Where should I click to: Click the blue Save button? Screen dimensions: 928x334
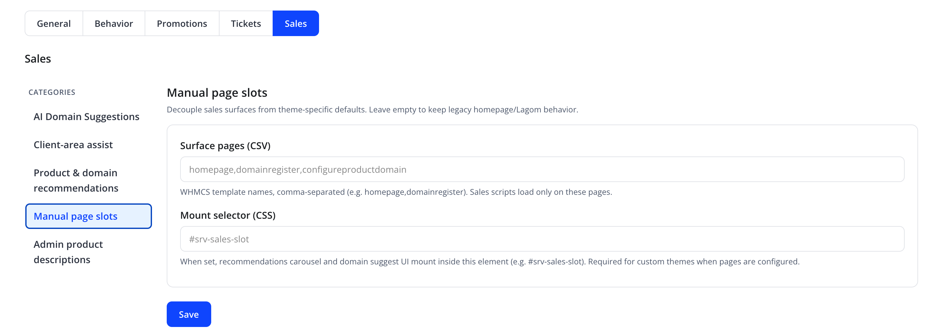[189, 314]
